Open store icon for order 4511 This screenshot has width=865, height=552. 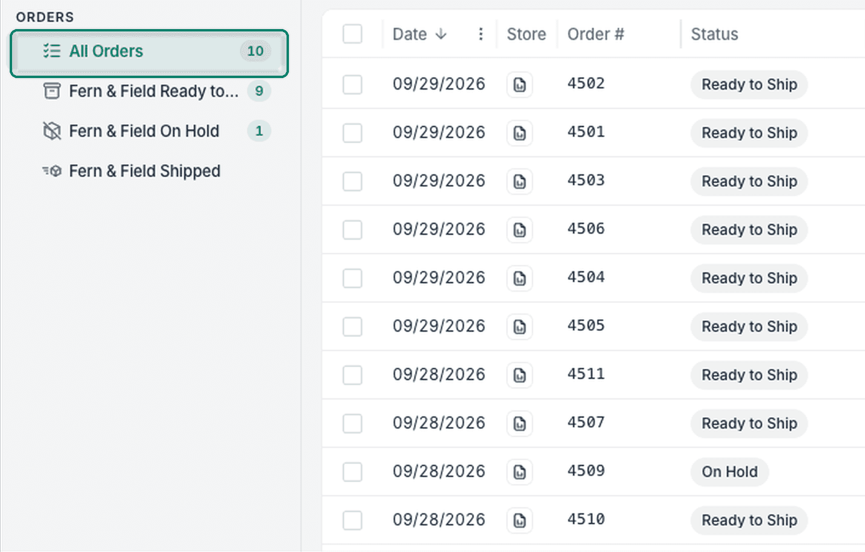520,375
